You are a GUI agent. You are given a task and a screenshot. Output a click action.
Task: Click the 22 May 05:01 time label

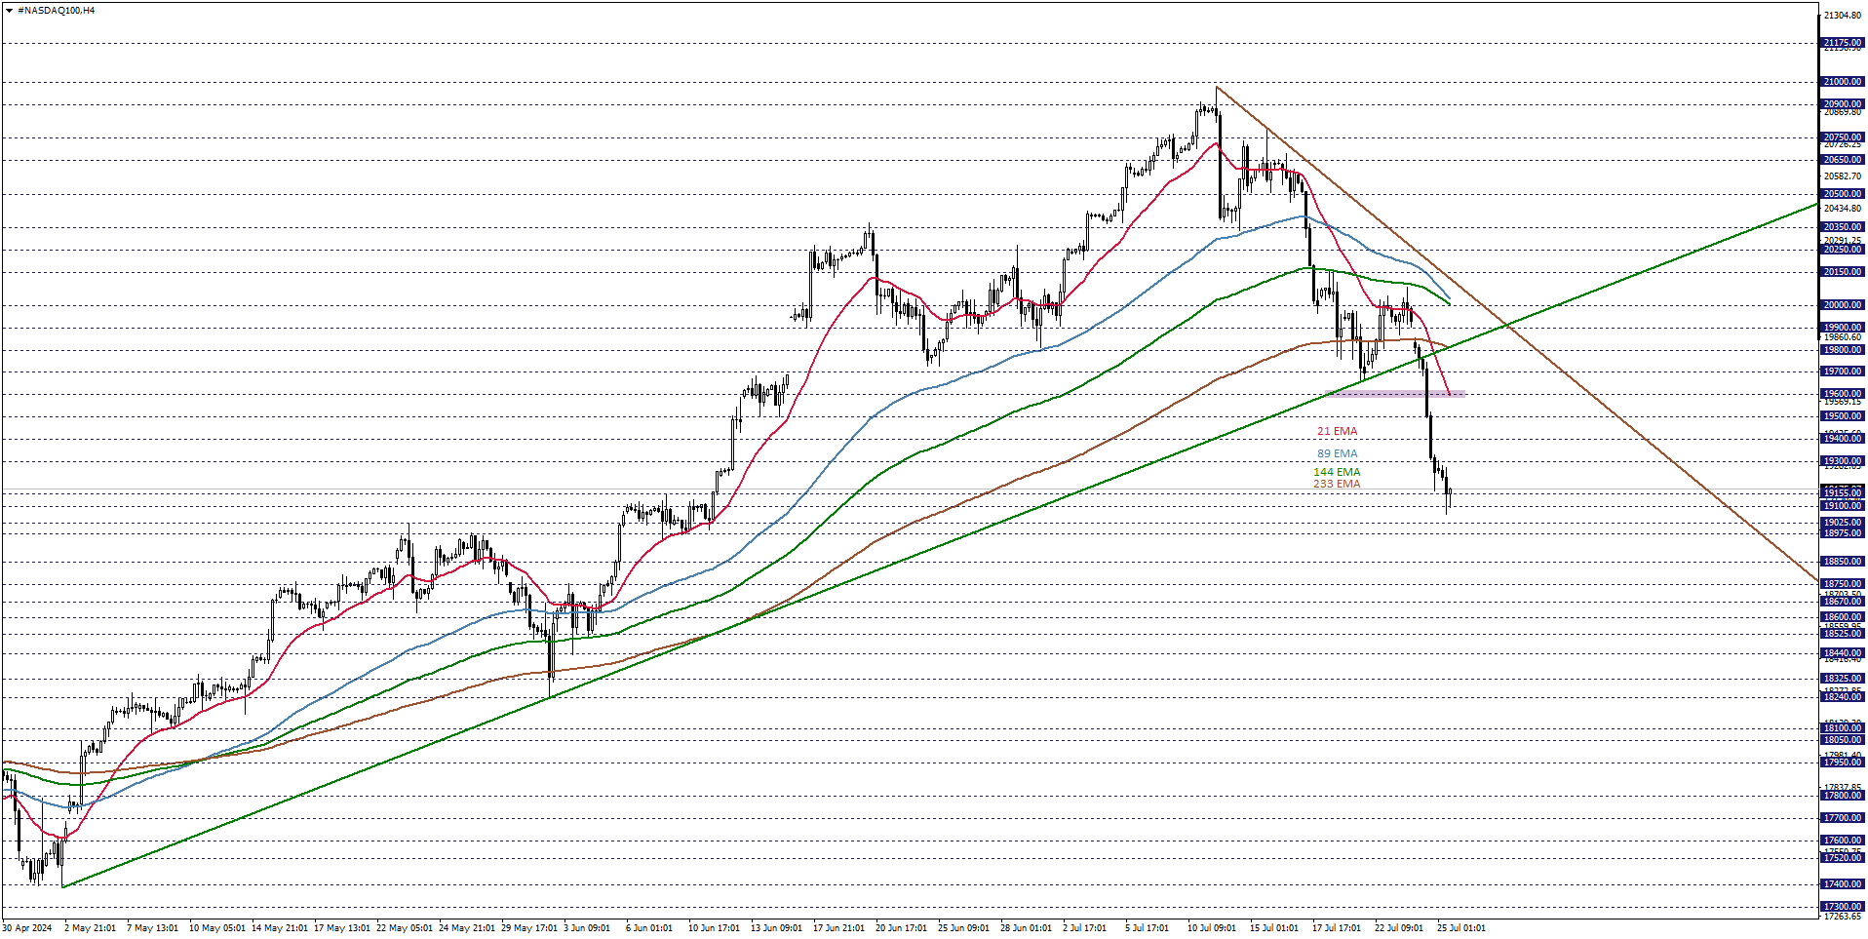pos(405,928)
